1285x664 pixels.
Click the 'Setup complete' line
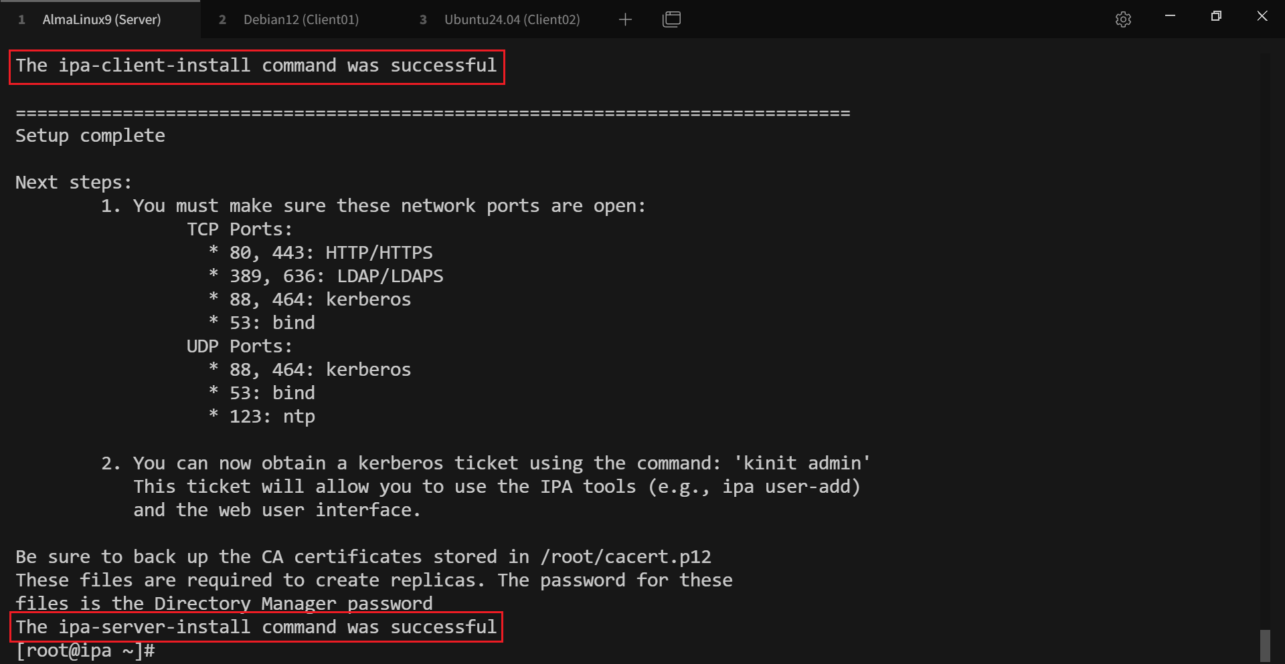(x=90, y=136)
